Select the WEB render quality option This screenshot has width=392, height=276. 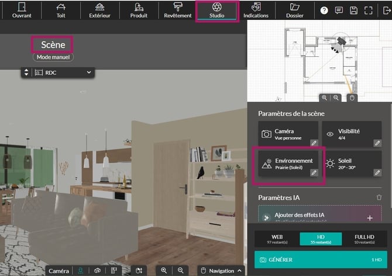(x=277, y=238)
